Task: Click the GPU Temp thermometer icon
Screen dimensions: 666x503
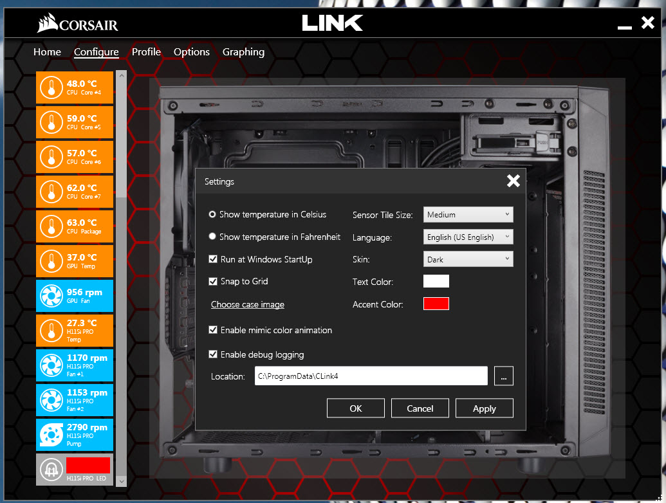Action: click(51, 261)
